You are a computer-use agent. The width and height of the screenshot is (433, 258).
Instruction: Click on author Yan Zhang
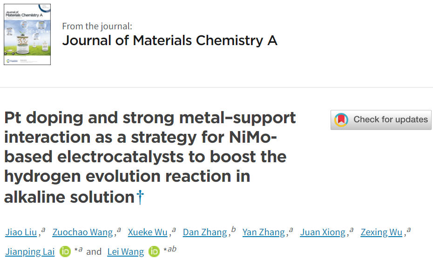pos(264,232)
